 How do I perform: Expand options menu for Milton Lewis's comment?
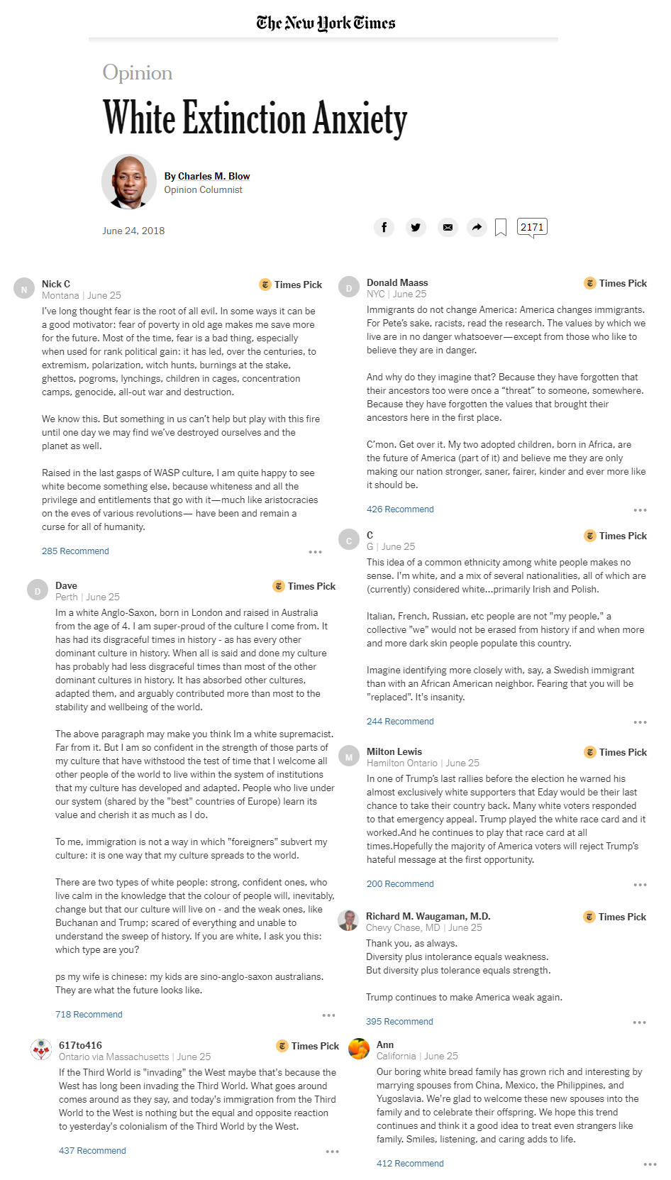640,885
